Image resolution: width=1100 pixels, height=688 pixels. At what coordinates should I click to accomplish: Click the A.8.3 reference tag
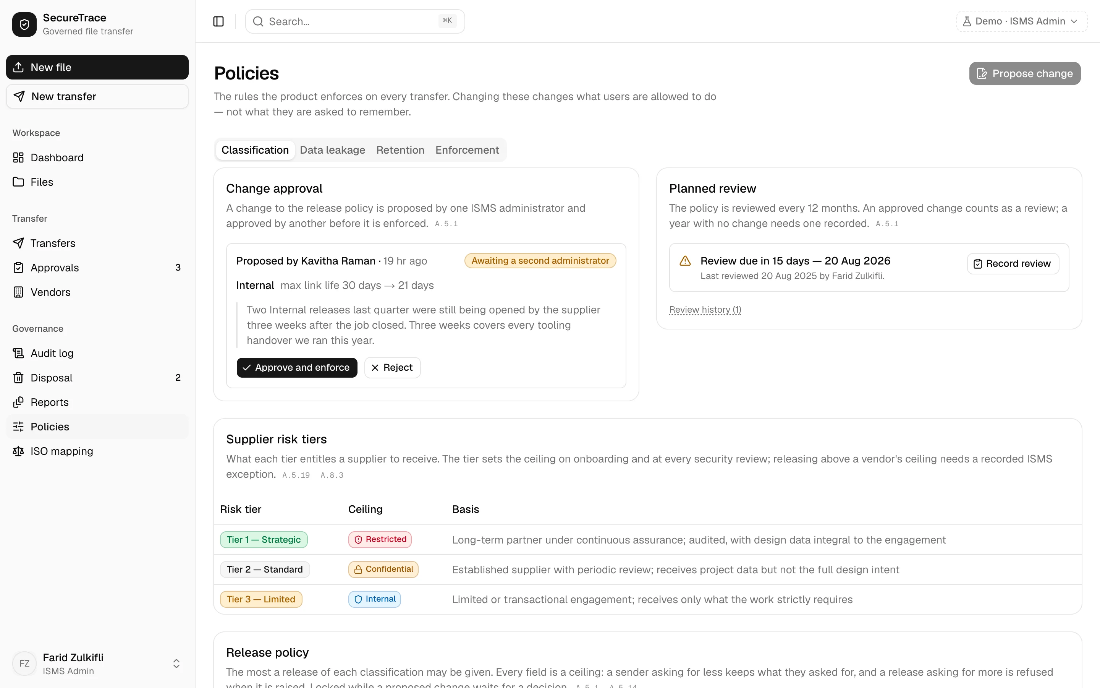[332, 475]
